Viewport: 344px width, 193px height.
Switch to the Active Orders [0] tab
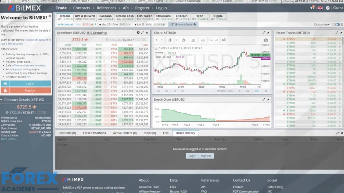click(x=125, y=133)
